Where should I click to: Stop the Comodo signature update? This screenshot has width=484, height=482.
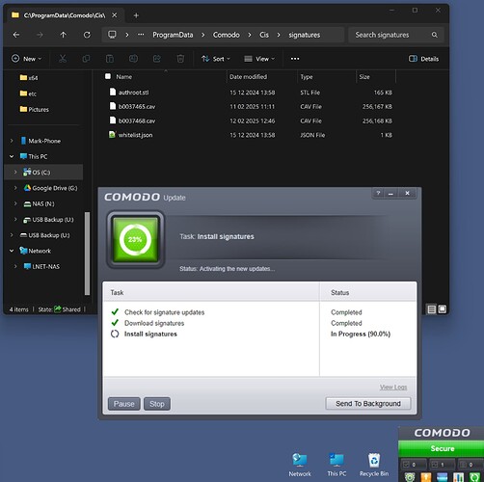click(x=157, y=404)
